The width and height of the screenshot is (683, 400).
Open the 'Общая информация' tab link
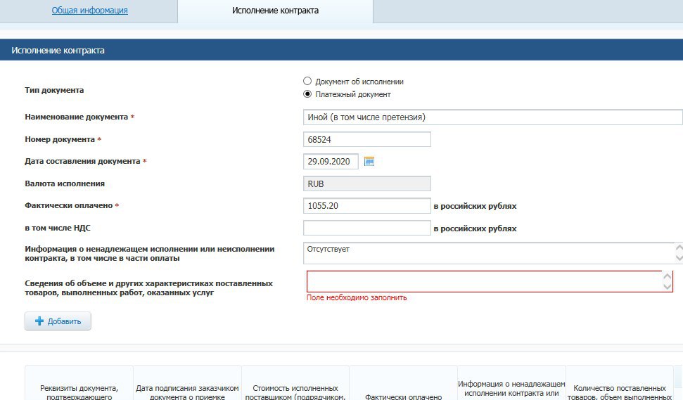tap(90, 11)
